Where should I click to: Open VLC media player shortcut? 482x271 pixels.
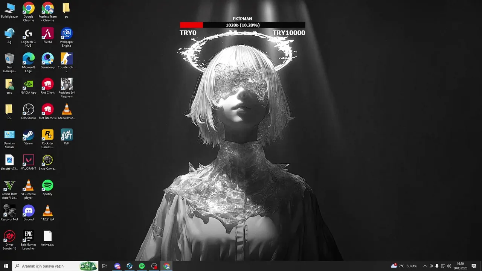(x=28, y=189)
